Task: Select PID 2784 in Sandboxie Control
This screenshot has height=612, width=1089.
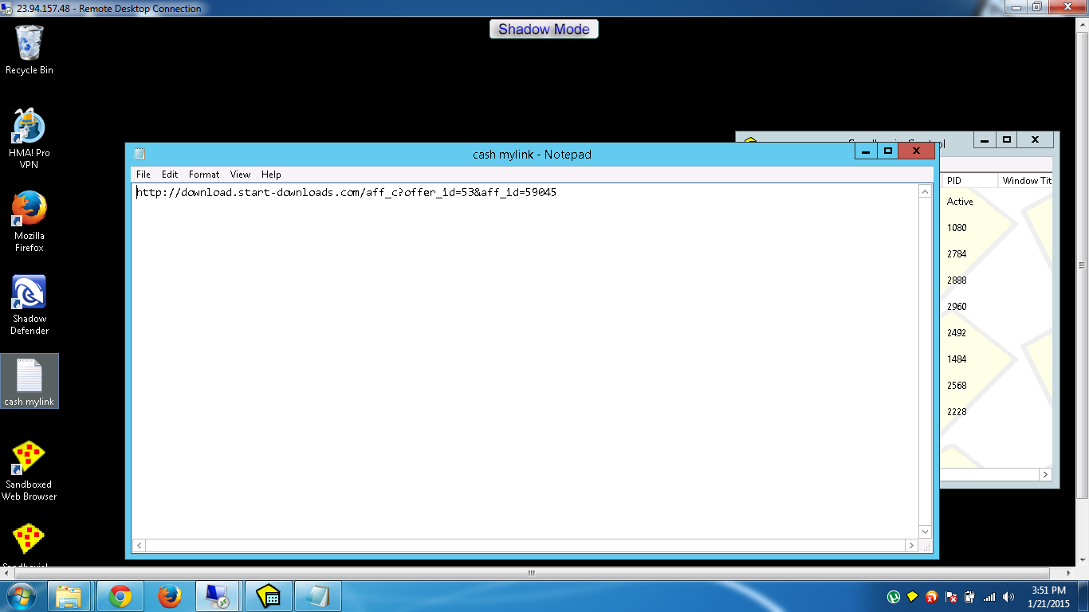Action: (957, 254)
